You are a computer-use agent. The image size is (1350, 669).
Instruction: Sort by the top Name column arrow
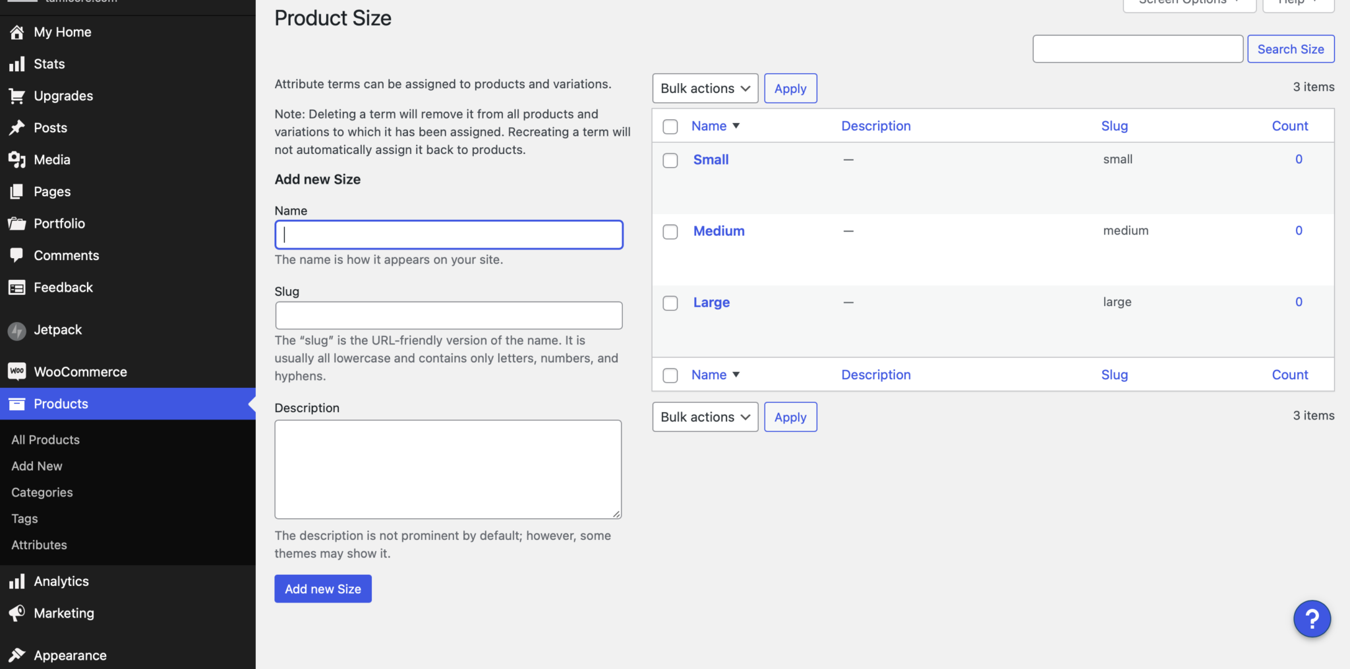736,126
